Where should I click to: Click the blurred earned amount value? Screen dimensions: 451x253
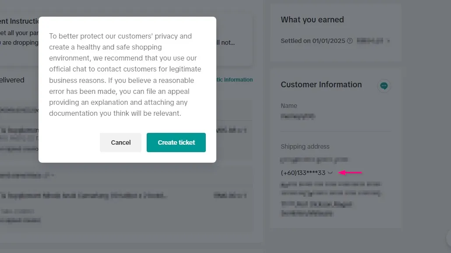click(370, 41)
